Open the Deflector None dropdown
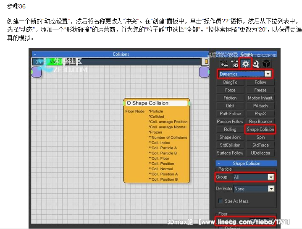Screen dimensions: 302x229 click(x=271, y=189)
